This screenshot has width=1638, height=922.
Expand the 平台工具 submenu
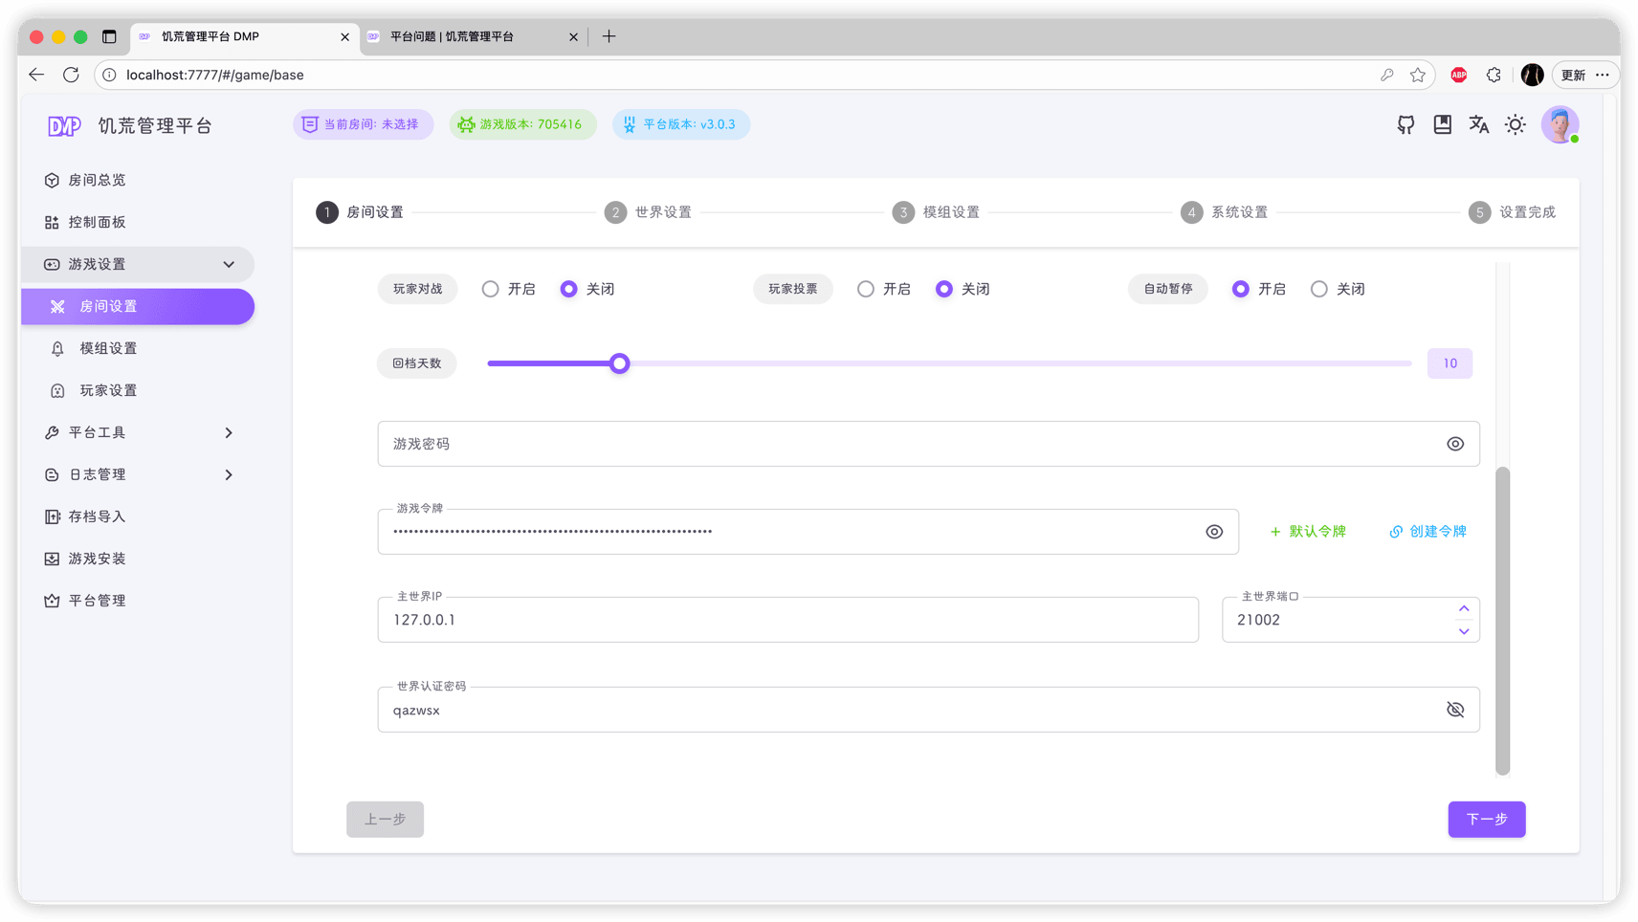229,432
